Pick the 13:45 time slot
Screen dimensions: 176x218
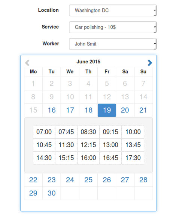pyautogui.click(x=133, y=145)
